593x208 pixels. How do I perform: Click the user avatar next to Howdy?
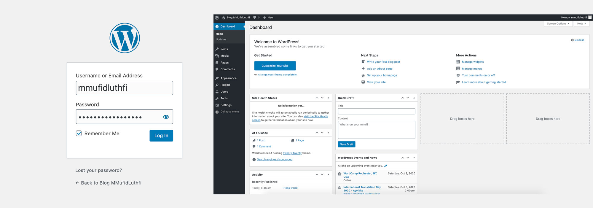pyautogui.click(x=590, y=17)
